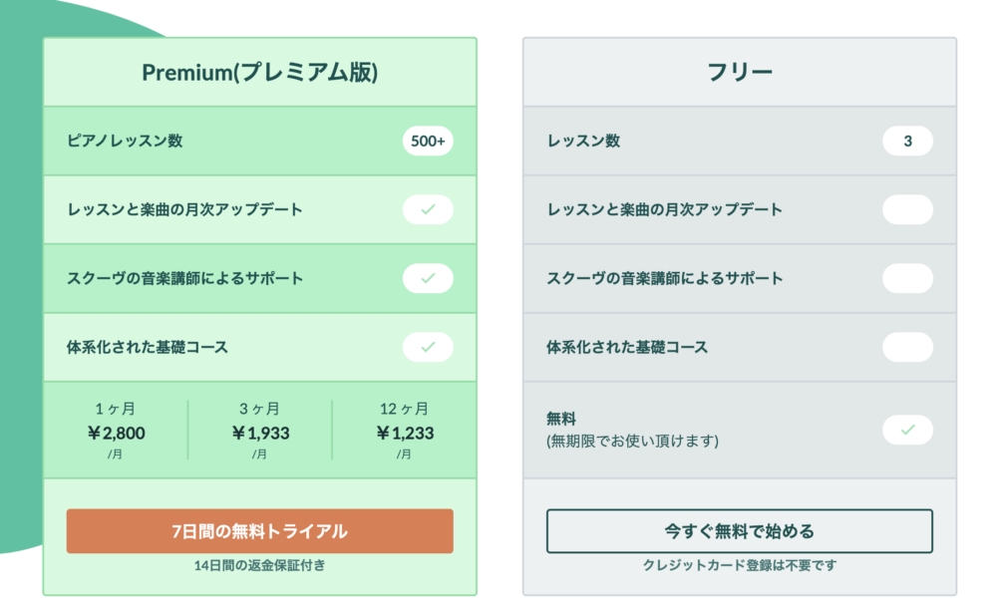The image size is (997, 606).
Task: Click empty pill for Free monthly update row
Action: tap(908, 209)
